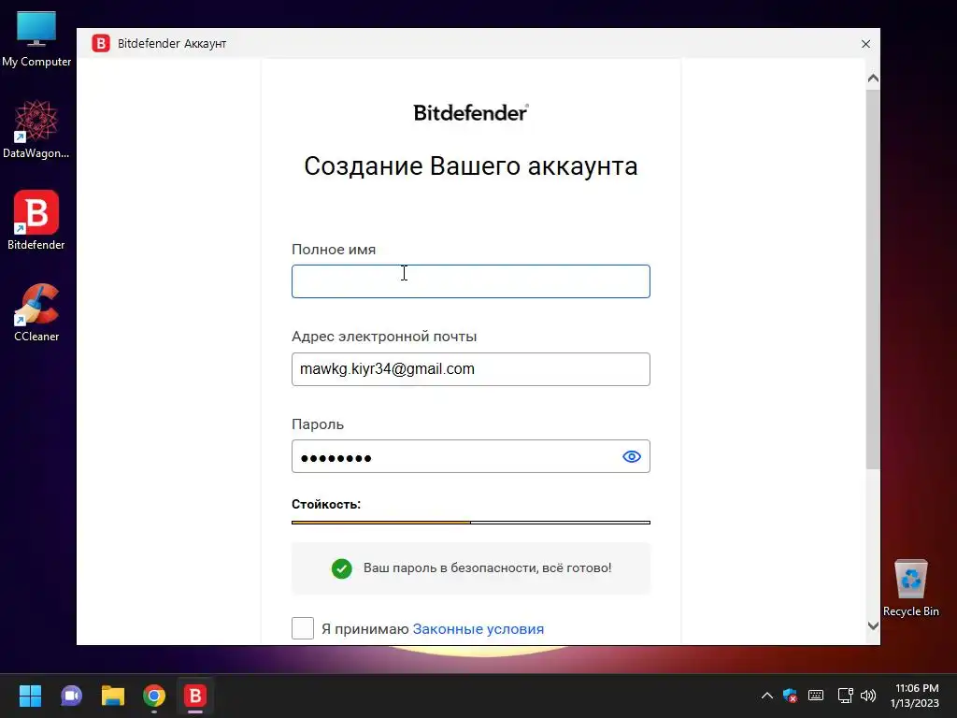Click the green password-safe checkmark icon
The image size is (957, 718).
[342, 568]
